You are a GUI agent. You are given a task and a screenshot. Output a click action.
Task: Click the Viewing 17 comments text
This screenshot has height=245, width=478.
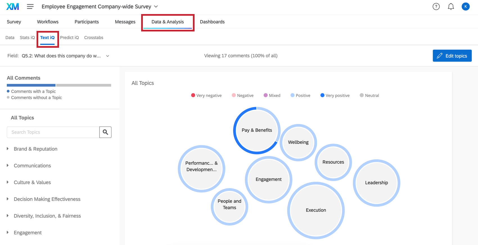click(241, 56)
